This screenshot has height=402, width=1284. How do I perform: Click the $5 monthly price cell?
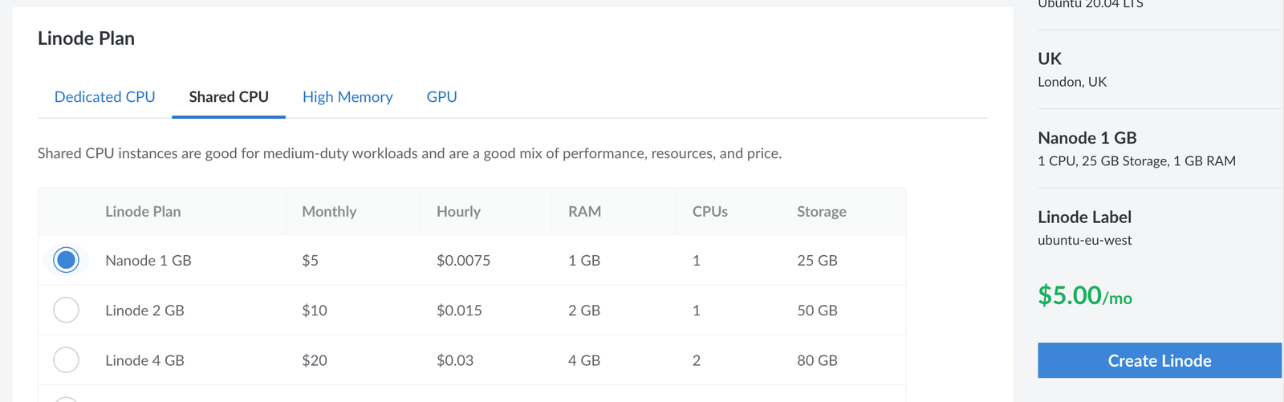tap(310, 261)
